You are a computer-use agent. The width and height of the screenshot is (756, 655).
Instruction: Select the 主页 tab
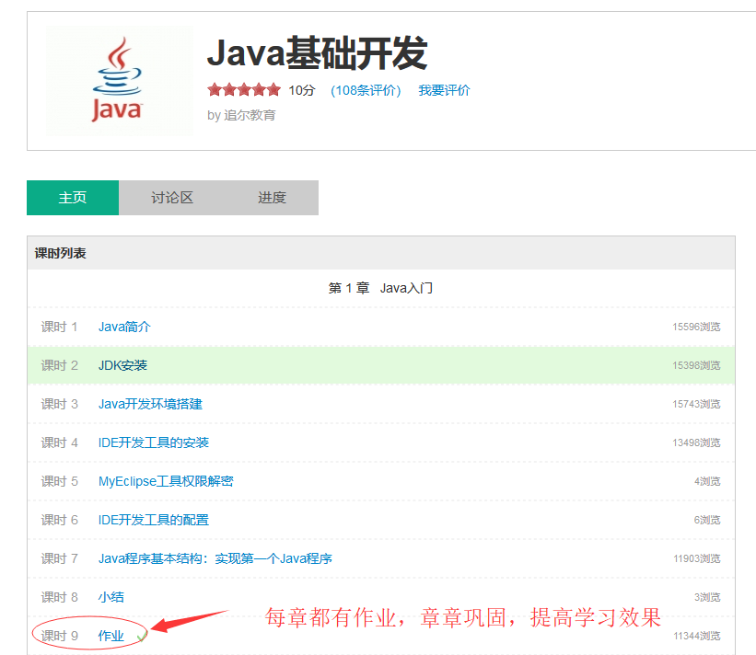pos(73,198)
